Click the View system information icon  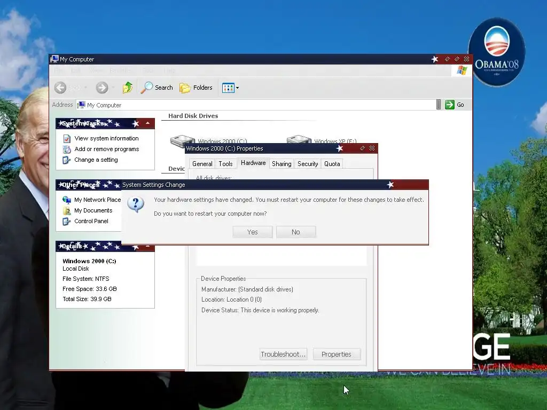coord(67,138)
